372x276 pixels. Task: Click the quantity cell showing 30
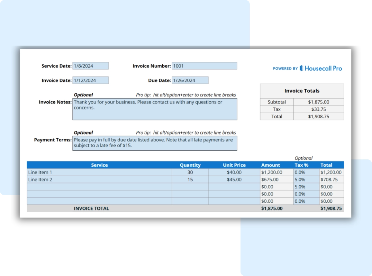(190, 172)
